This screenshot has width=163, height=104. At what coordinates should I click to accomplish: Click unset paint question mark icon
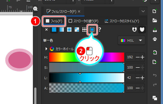(x=100, y=30)
